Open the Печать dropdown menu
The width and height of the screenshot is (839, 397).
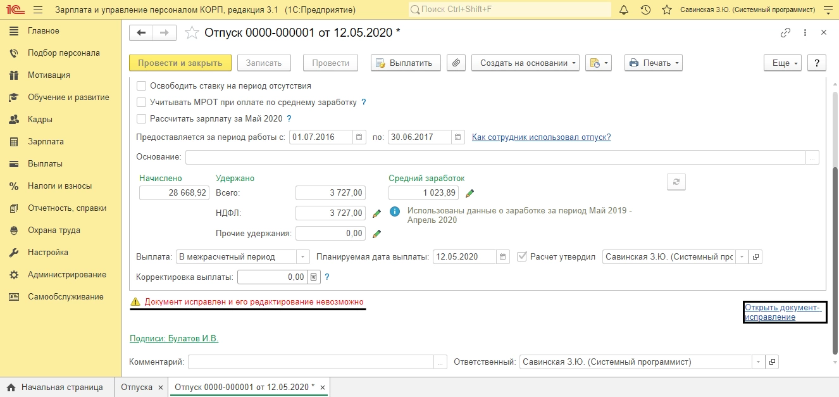(654, 63)
